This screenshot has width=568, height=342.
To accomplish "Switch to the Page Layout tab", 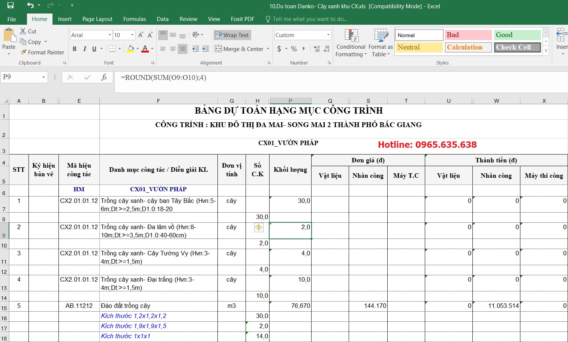I will coord(97,19).
